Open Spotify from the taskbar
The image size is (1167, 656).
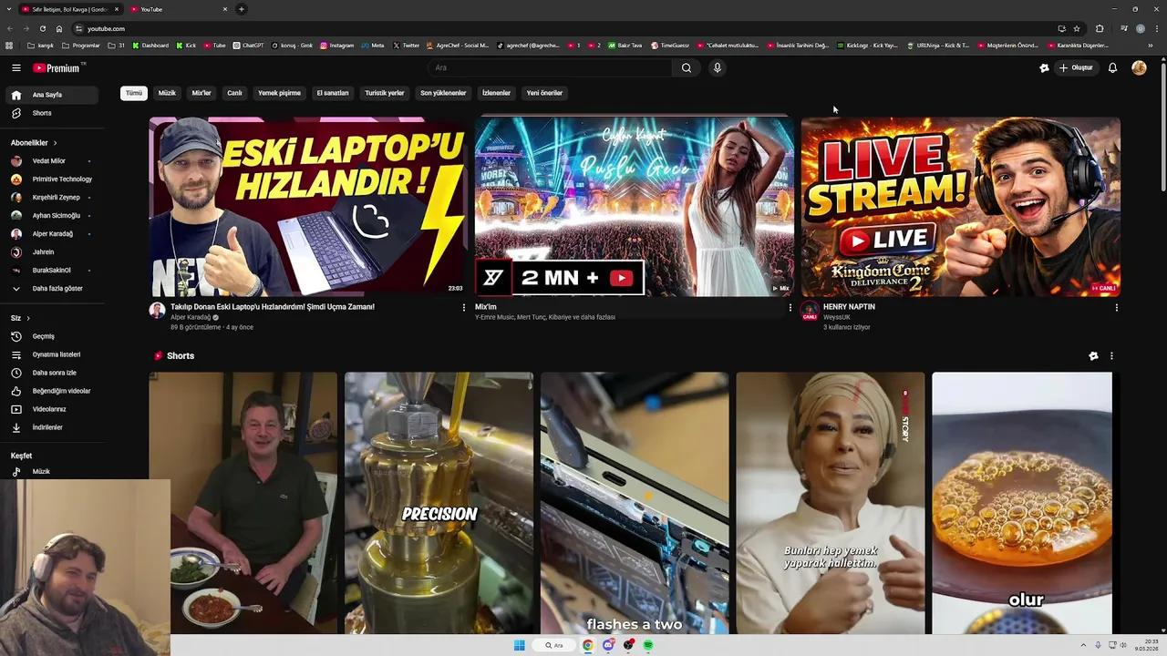648,645
